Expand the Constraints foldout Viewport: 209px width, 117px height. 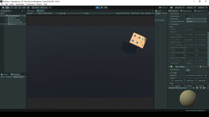pyautogui.click(x=169, y=24)
